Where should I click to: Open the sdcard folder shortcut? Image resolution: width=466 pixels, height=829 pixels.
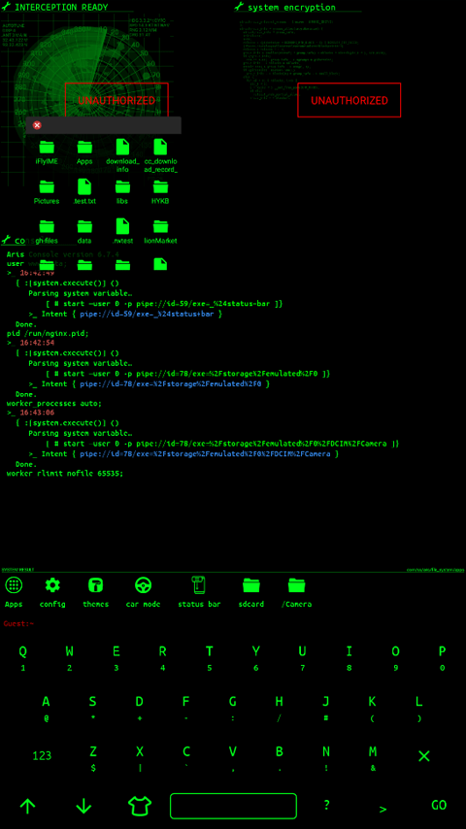click(x=251, y=585)
